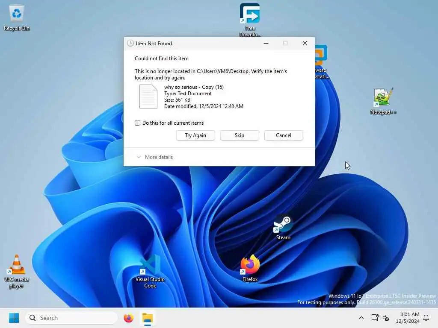This screenshot has height=328, width=438.
Task: Minimize the Item Not Found dialog
Action: click(x=266, y=43)
